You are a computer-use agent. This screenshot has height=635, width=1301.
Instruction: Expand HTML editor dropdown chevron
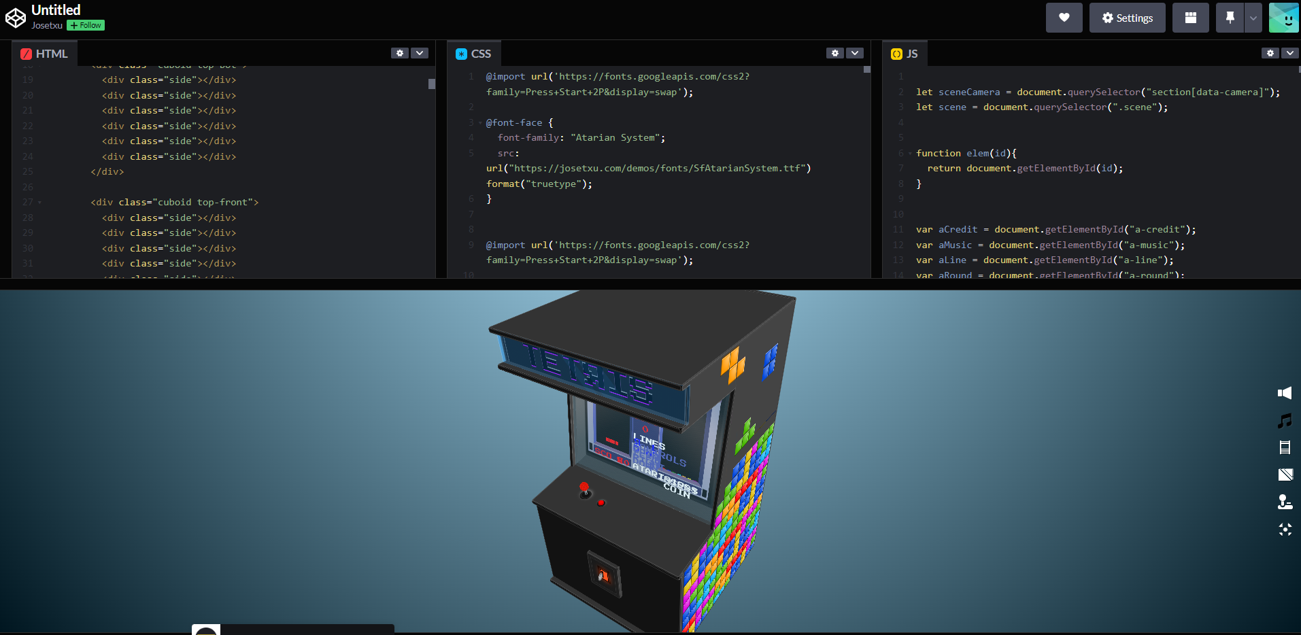click(x=420, y=53)
